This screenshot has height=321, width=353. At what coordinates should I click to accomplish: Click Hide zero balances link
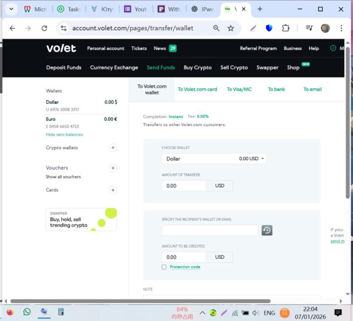[64, 135]
